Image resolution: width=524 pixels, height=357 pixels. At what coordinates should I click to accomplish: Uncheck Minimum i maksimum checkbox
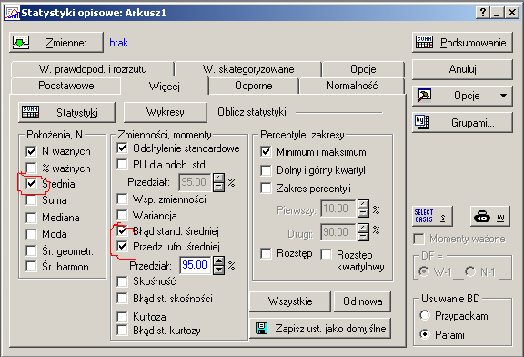pos(266,152)
